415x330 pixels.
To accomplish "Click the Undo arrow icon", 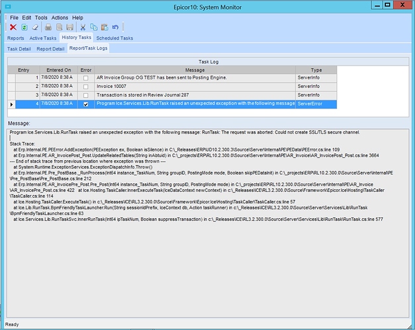I will 115,27.
